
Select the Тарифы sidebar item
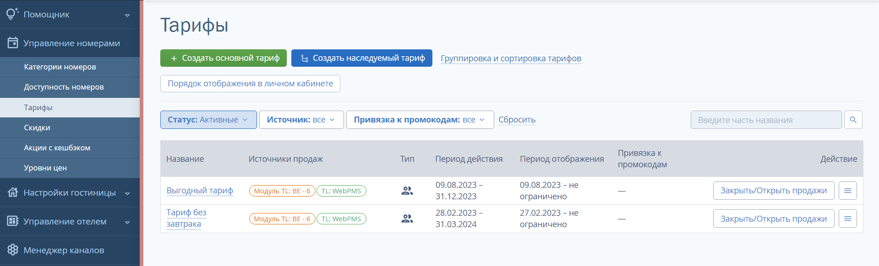coord(70,107)
